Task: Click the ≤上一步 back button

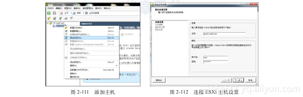Action: point(226,80)
